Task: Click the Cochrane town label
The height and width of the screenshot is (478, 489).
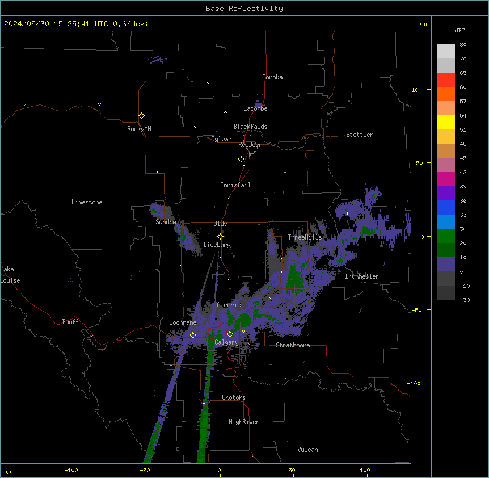Action: tap(183, 322)
